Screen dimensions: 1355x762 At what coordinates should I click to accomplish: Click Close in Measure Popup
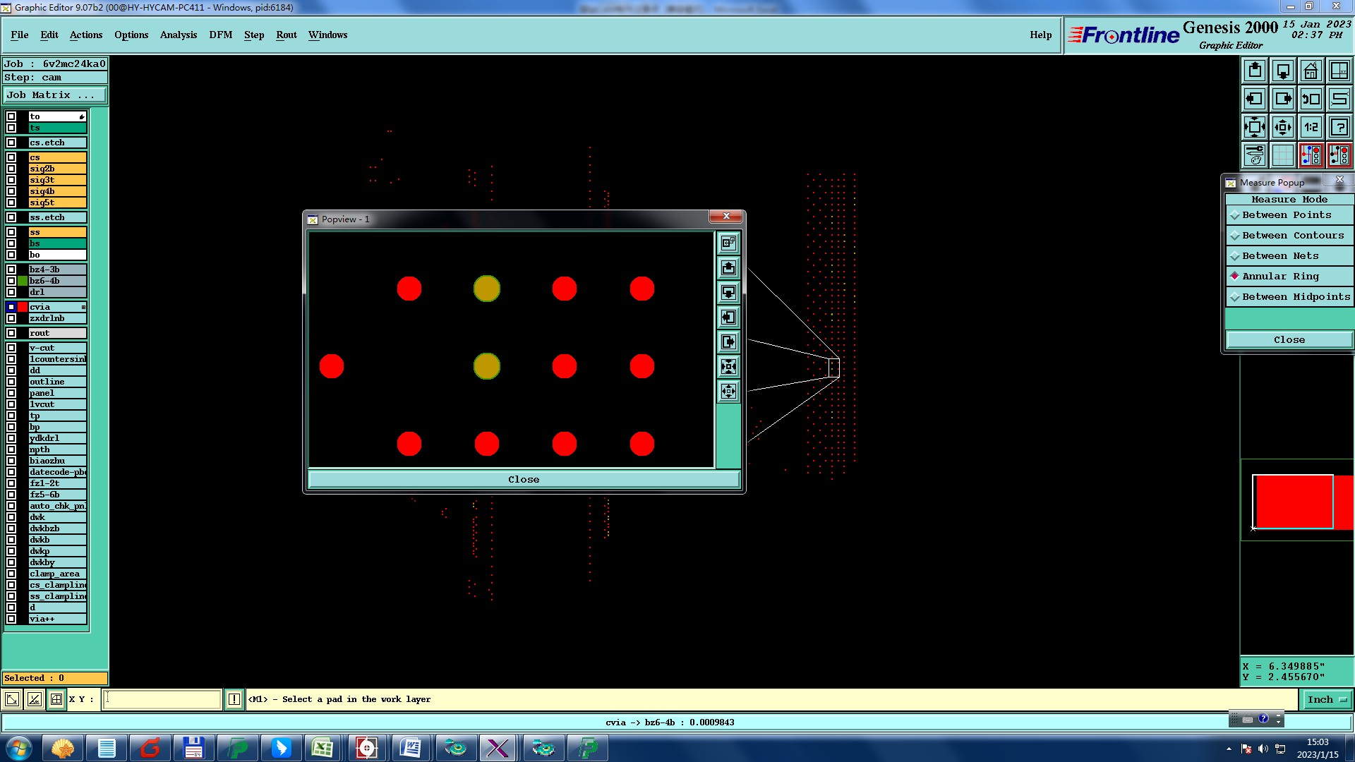1289,340
